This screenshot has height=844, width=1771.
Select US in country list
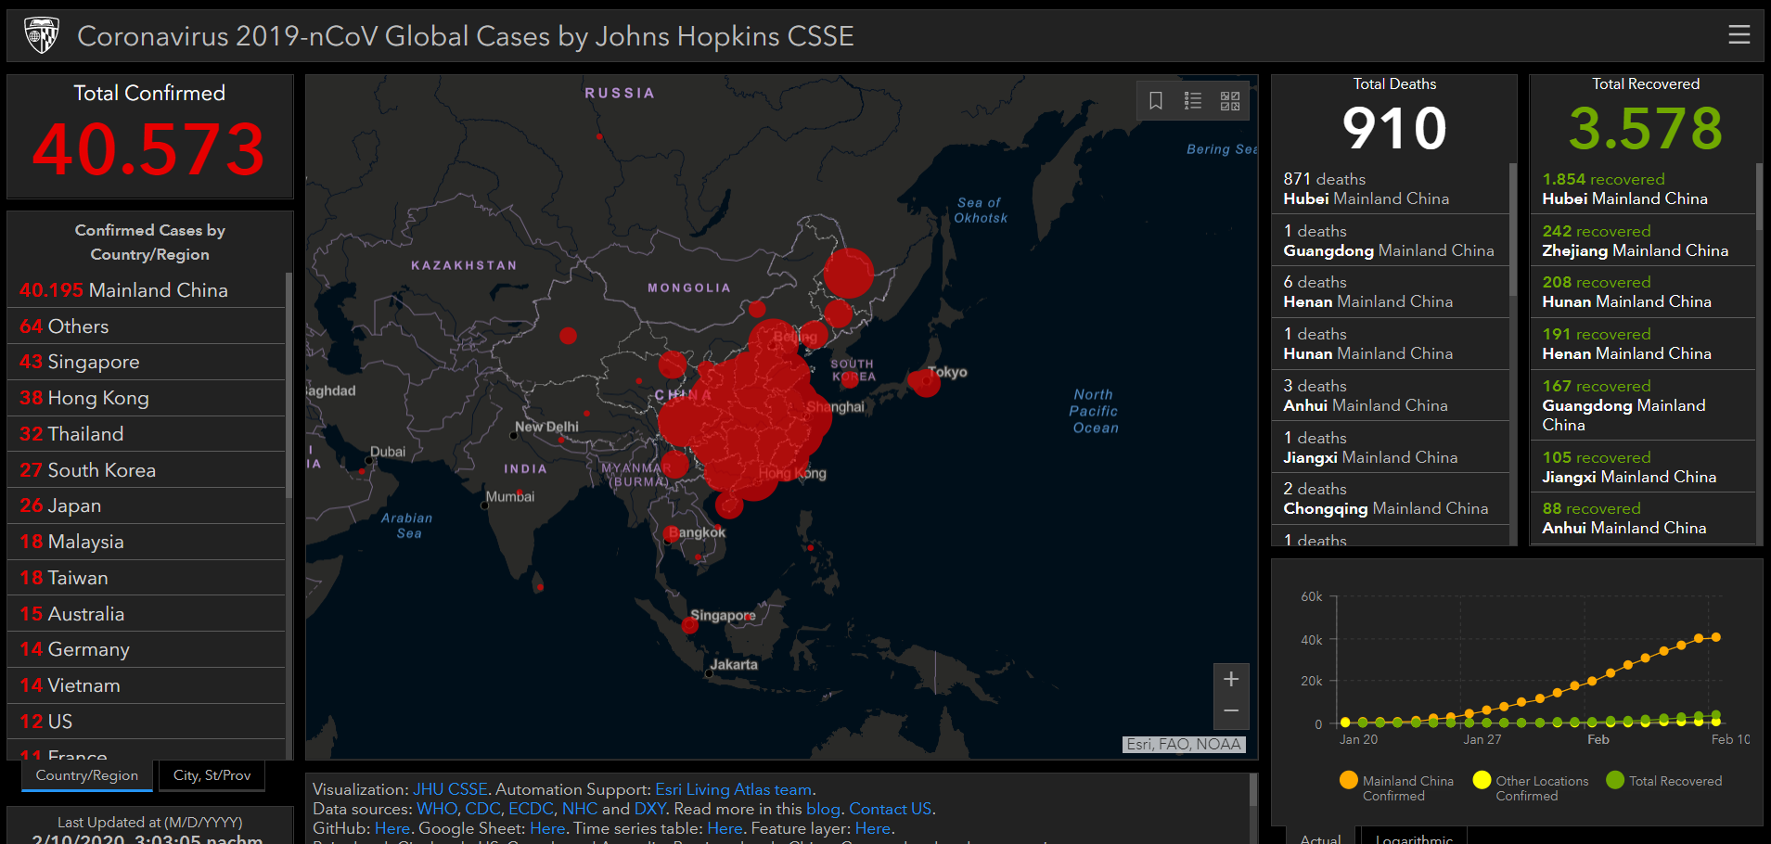coord(147,722)
